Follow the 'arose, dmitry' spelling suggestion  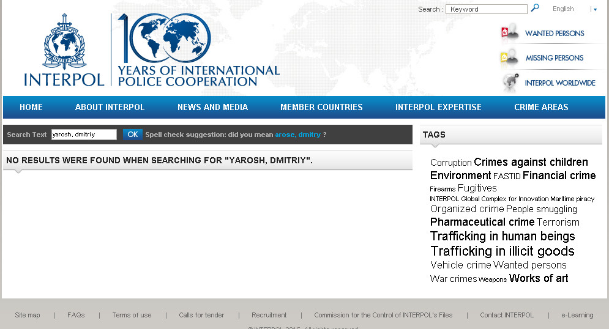298,135
